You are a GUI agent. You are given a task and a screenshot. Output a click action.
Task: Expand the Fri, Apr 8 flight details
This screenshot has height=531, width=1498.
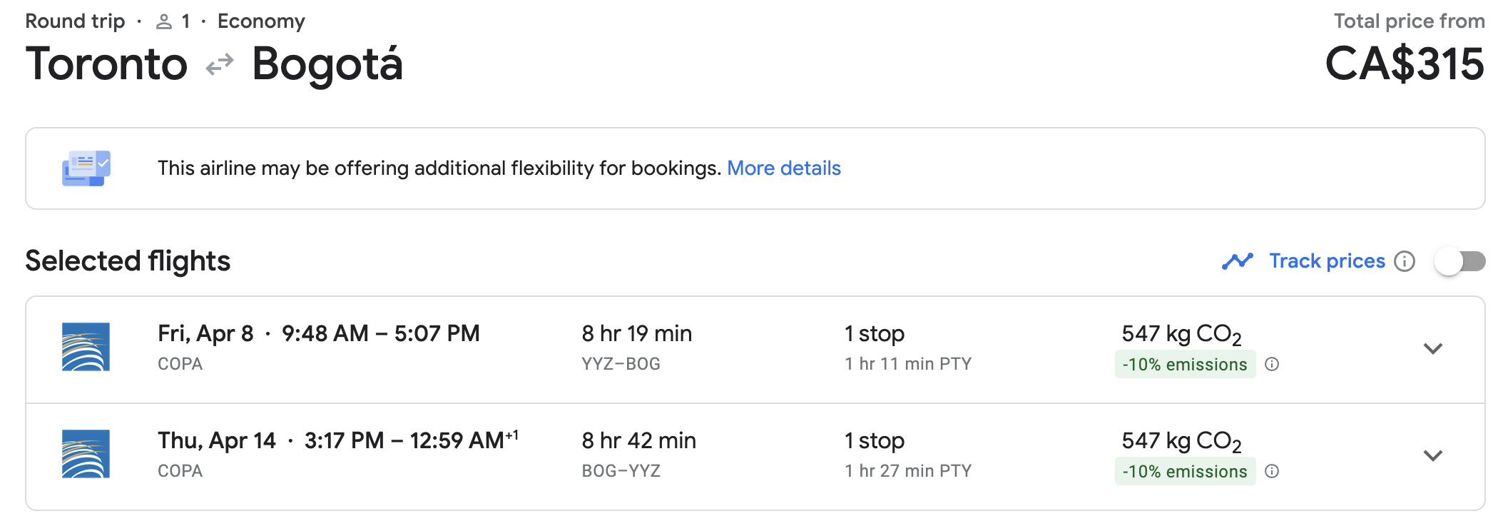coord(1433,348)
